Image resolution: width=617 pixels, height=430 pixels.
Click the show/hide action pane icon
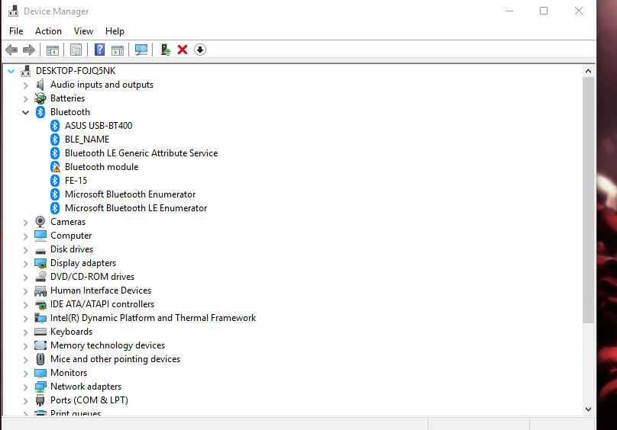click(118, 50)
